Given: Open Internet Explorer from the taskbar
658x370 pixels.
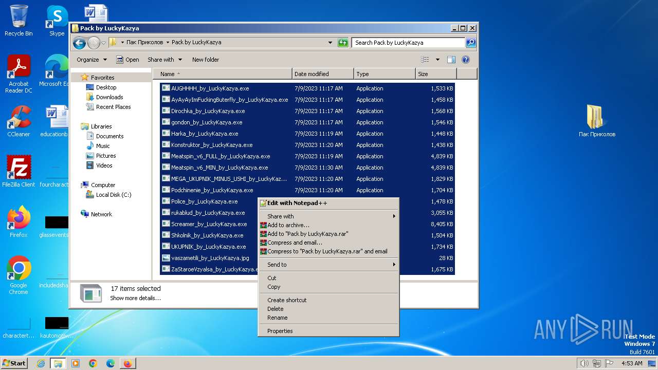Looking at the screenshot, I should point(41,363).
